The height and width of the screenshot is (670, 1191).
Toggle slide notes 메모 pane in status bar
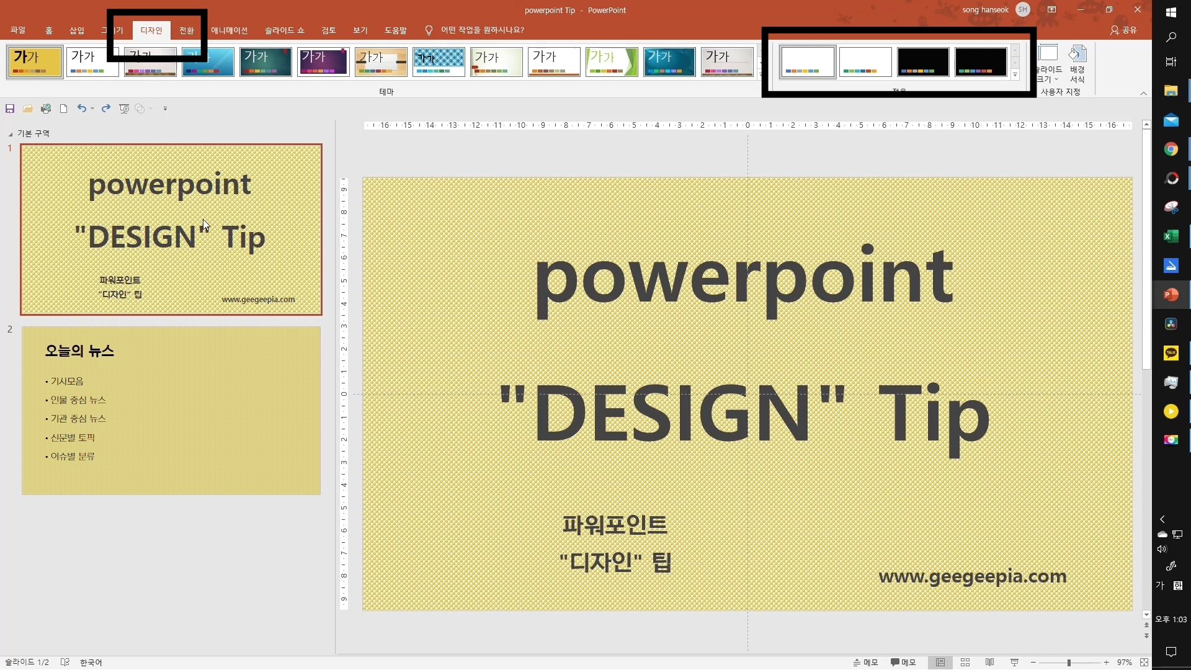(865, 663)
